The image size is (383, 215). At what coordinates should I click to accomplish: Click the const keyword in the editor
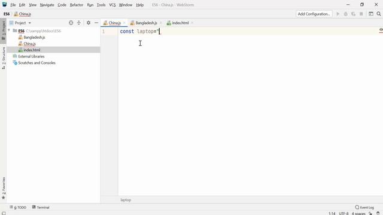click(x=127, y=32)
